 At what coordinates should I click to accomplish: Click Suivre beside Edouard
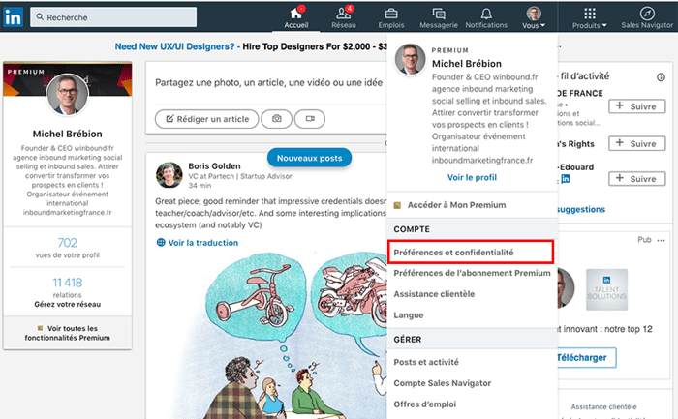click(x=637, y=178)
